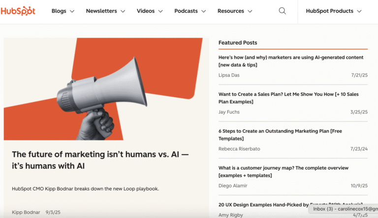Open the Sales Plan examples post
The height and width of the screenshot is (218, 378).
[288, 98]
